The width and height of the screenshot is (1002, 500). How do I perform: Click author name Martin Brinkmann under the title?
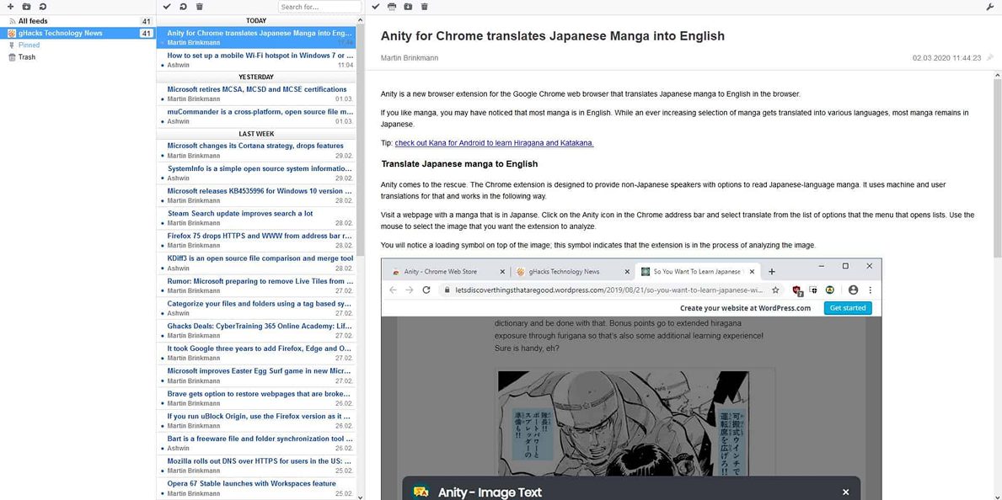[x=409, y=58]
